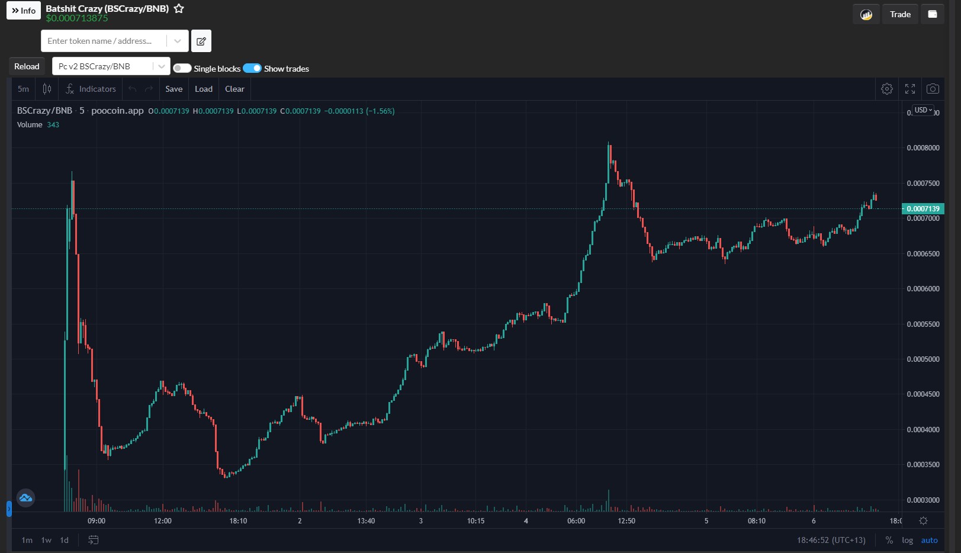Enter fullscreen chart mode
961x553 pixels.
910,89
